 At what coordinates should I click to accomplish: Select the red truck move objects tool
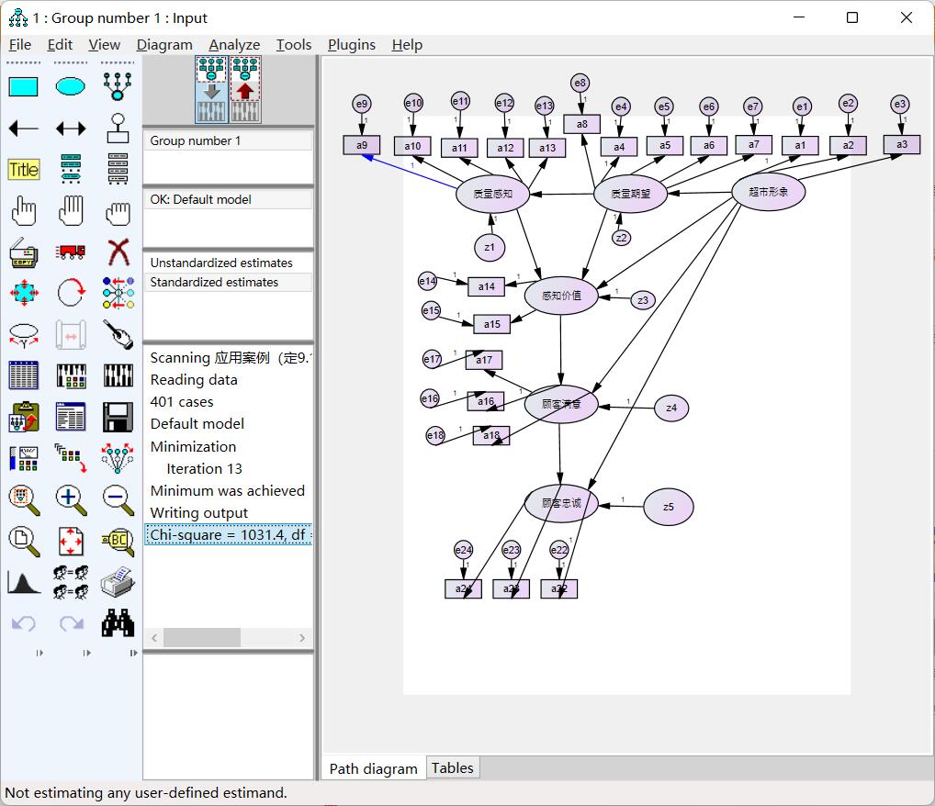[71, 251]
